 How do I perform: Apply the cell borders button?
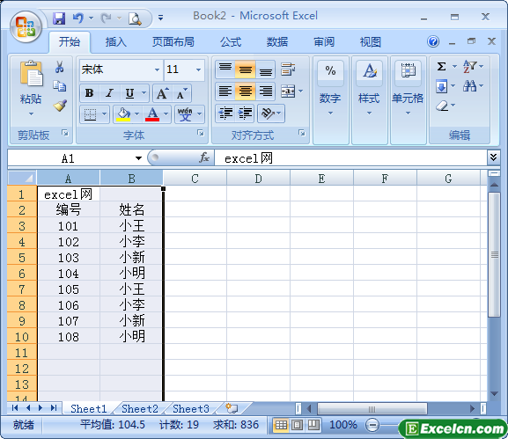(x=90, y=114)
